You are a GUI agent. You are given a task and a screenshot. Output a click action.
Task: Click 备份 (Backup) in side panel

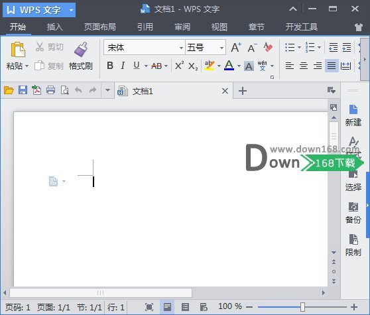pos(353,213)
